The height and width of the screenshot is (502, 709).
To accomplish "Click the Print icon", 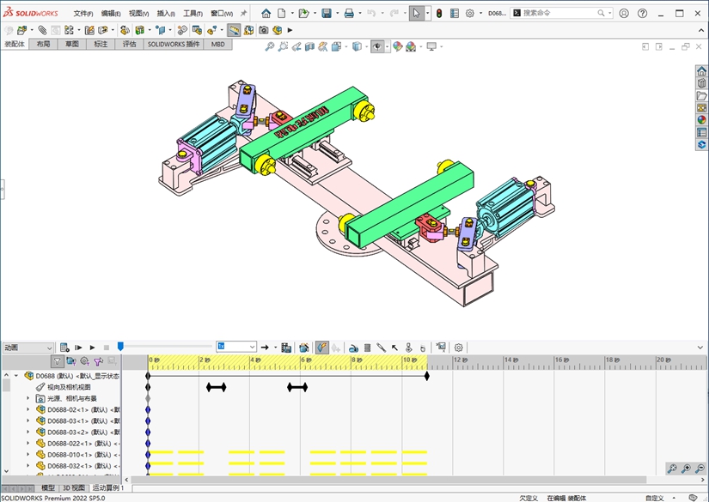I will point(349,14).
